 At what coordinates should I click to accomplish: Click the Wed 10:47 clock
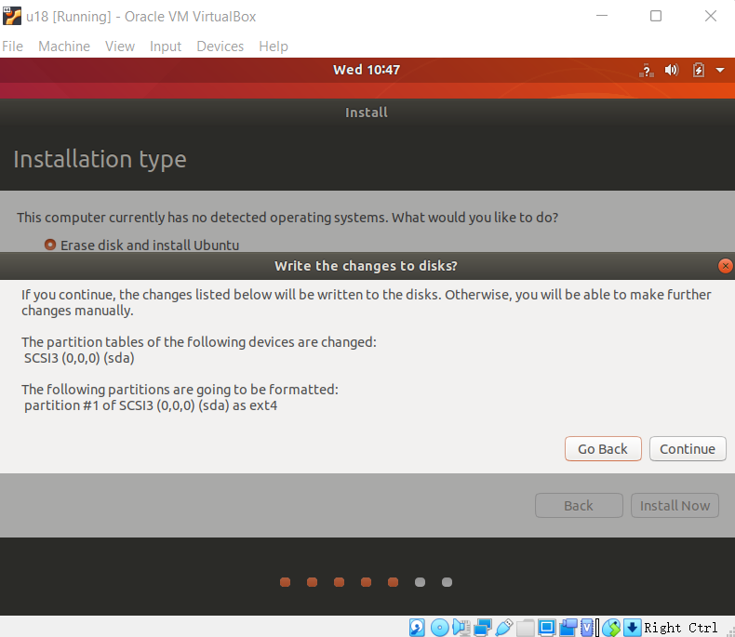click(x=367, y=70)
